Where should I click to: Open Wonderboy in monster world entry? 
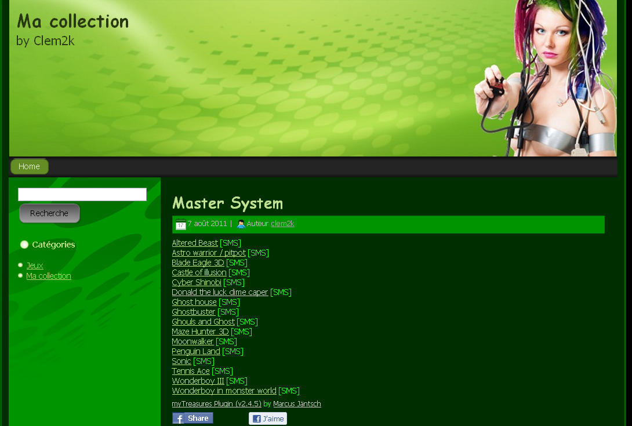(x=224, y=391)
